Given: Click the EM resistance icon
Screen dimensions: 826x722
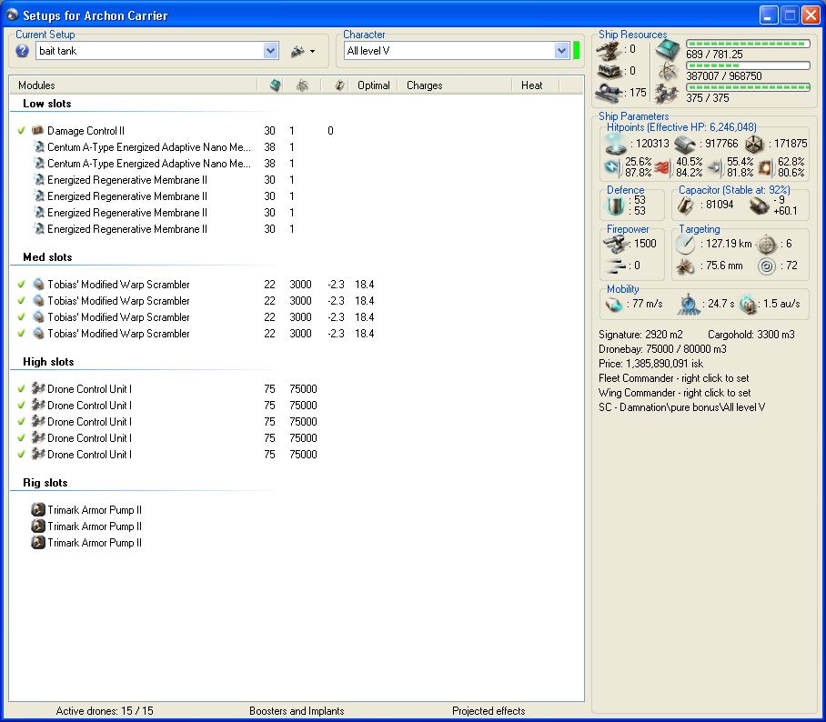Looking at the screenshot, I should (612, 167).
